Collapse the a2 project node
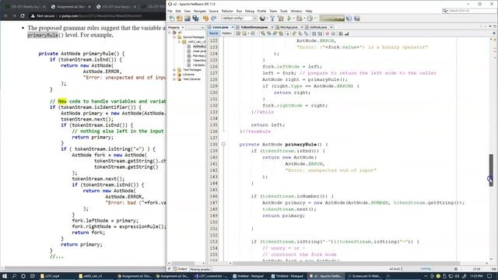 (170, 33)
